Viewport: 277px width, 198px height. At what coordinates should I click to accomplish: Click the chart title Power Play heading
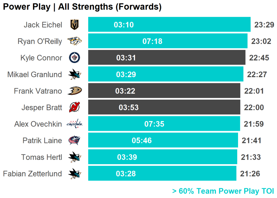tap(82, 7)
